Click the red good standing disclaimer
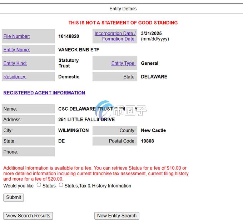 [123, 23]
